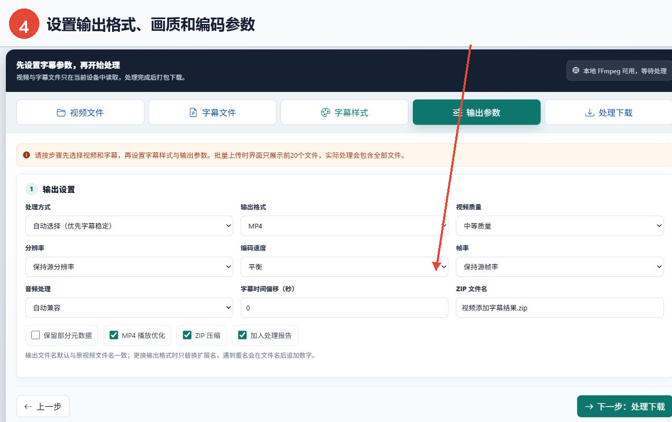
Task: Uncheck MP4 播放优化
Action: 114,335
